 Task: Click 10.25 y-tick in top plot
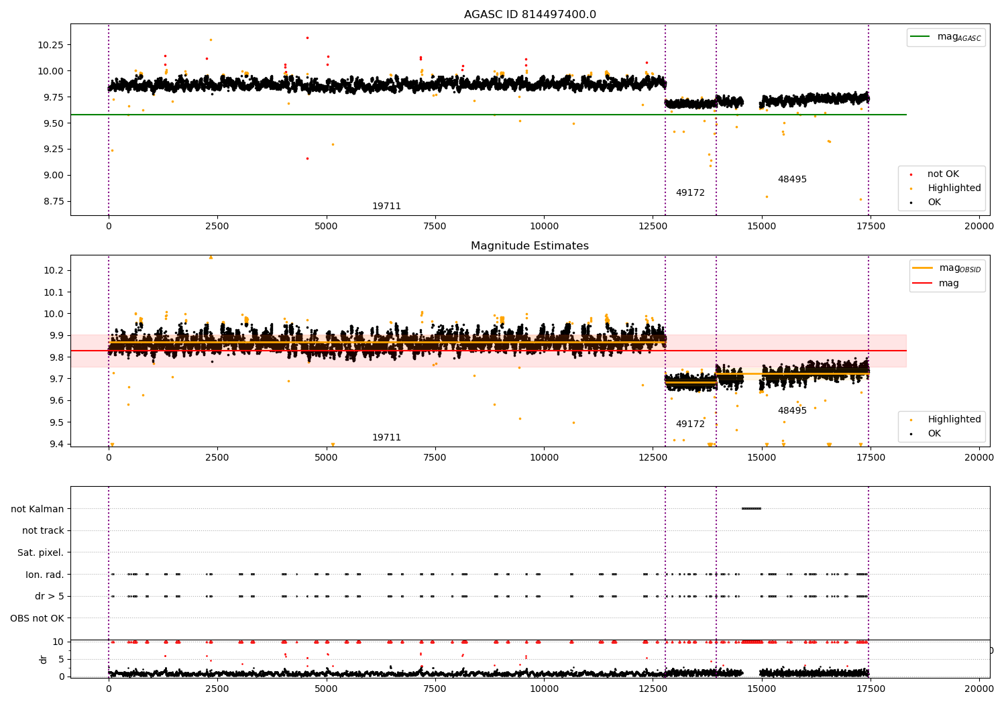click(51, 45)
